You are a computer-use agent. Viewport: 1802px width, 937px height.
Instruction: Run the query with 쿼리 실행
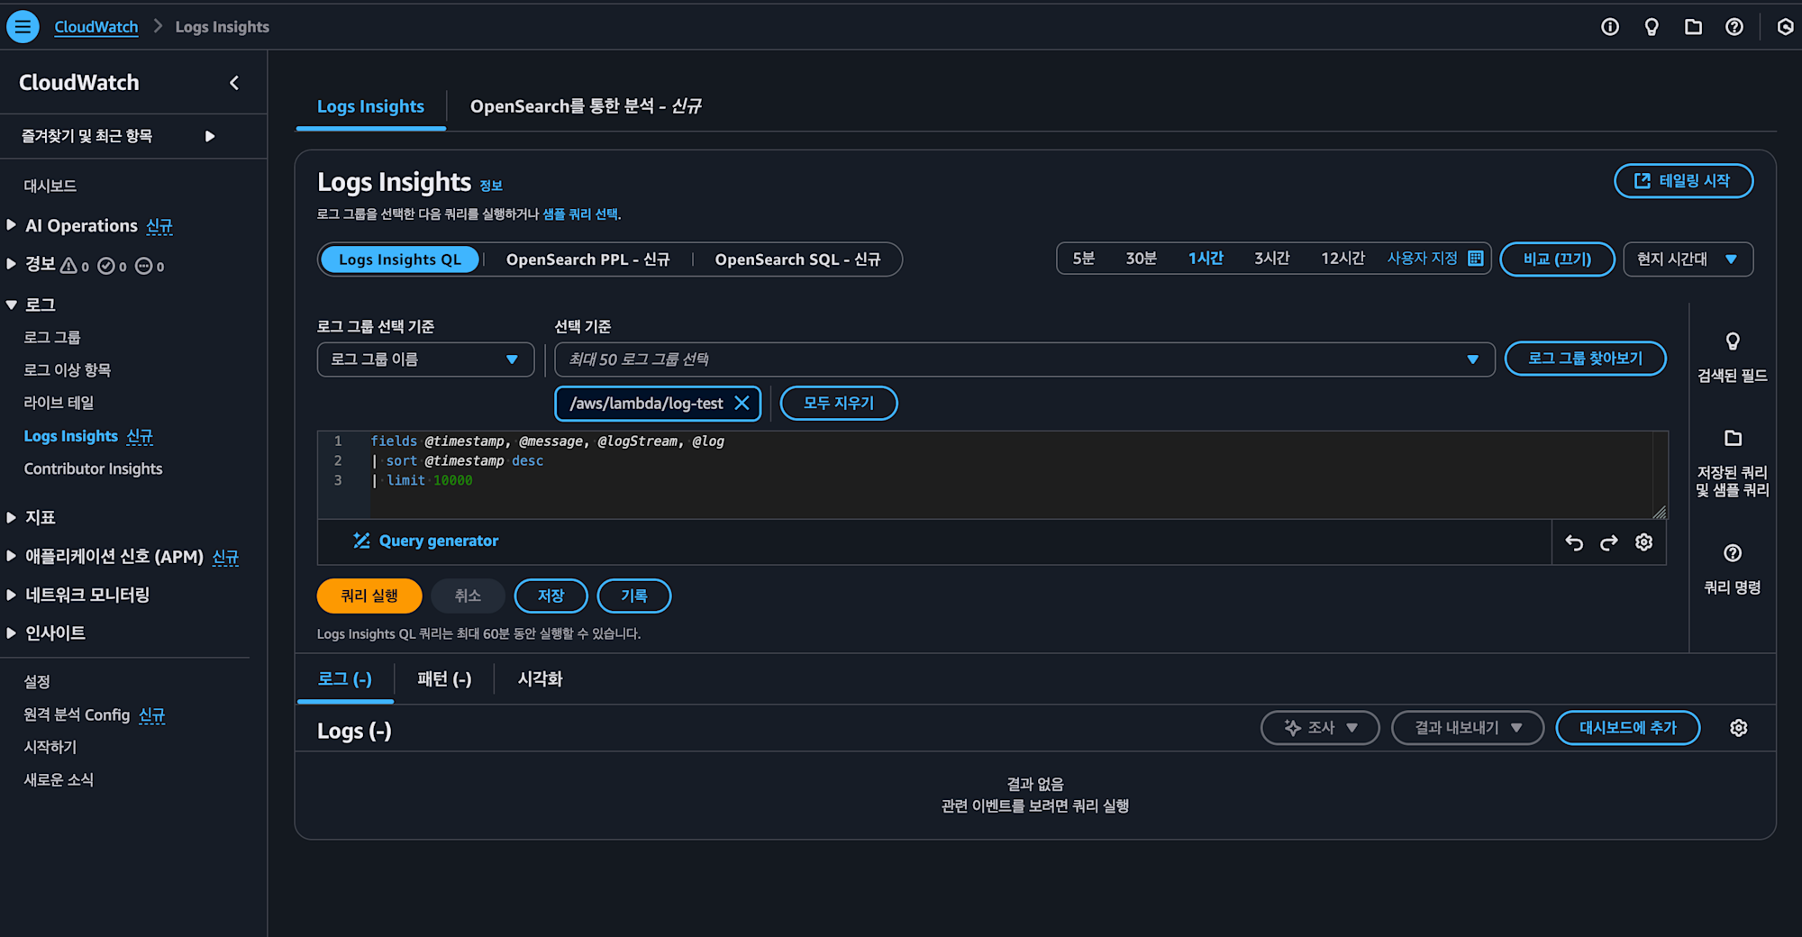[x=369, y=596]
